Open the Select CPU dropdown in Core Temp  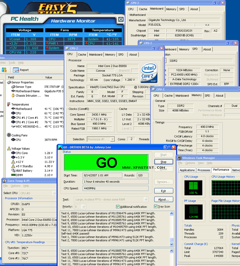[54, 193]
